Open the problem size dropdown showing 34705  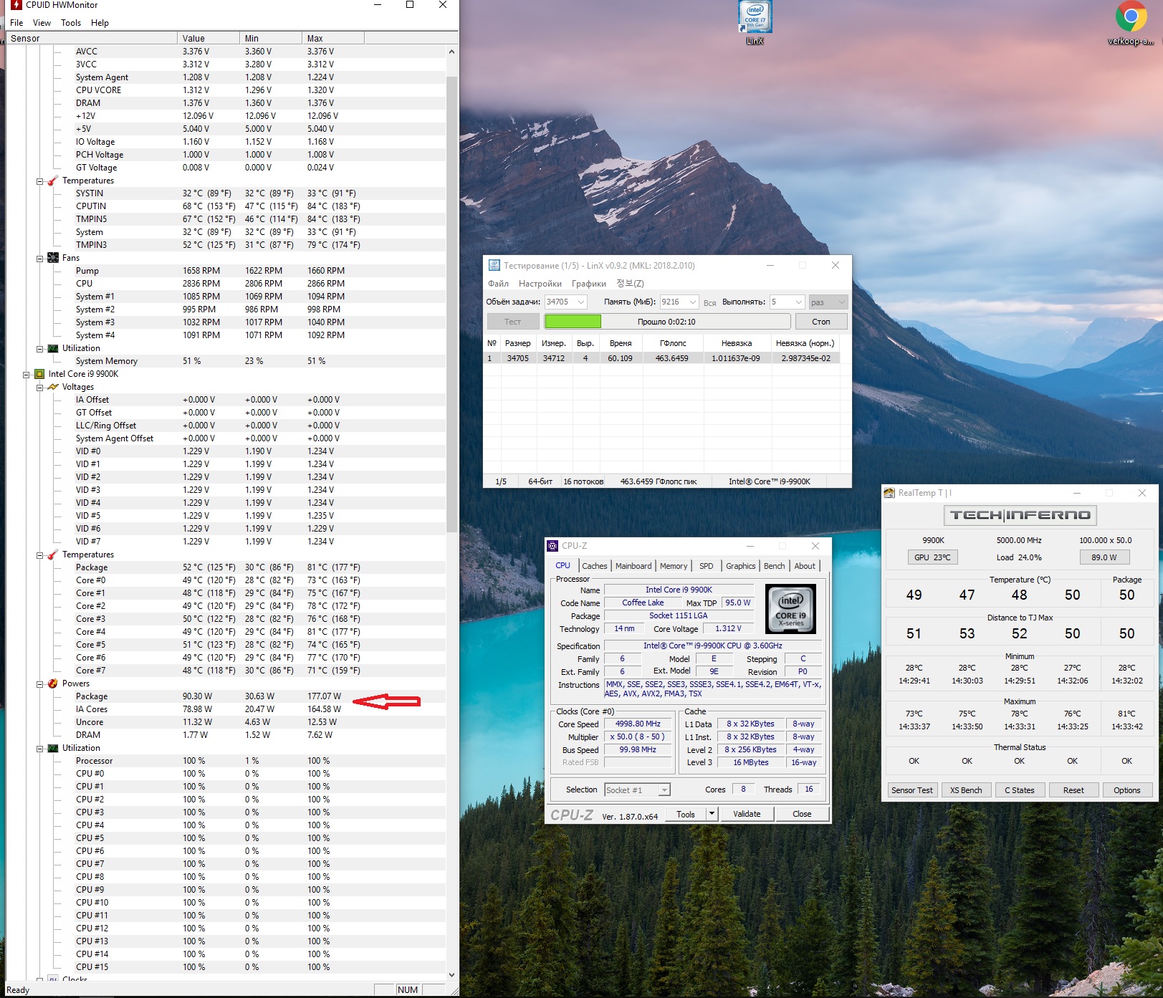click(x=581, y=302)
